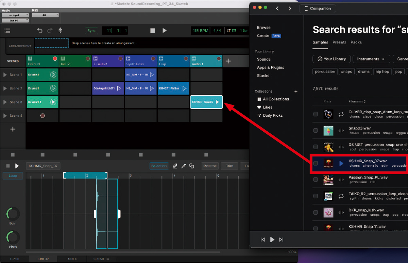408x263 pixels.
Task: Click the Sync button
Action: [91, 31]
